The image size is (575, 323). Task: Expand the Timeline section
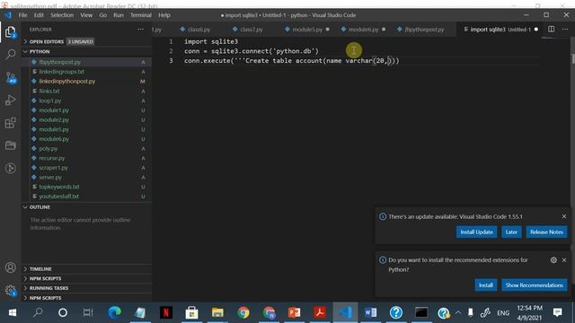pyautogui.click(x=86, y=269)
